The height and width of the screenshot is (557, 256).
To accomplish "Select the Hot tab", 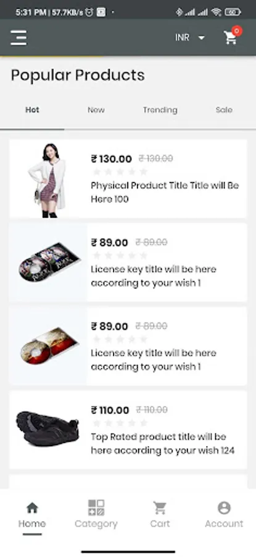I will point(32,110).
